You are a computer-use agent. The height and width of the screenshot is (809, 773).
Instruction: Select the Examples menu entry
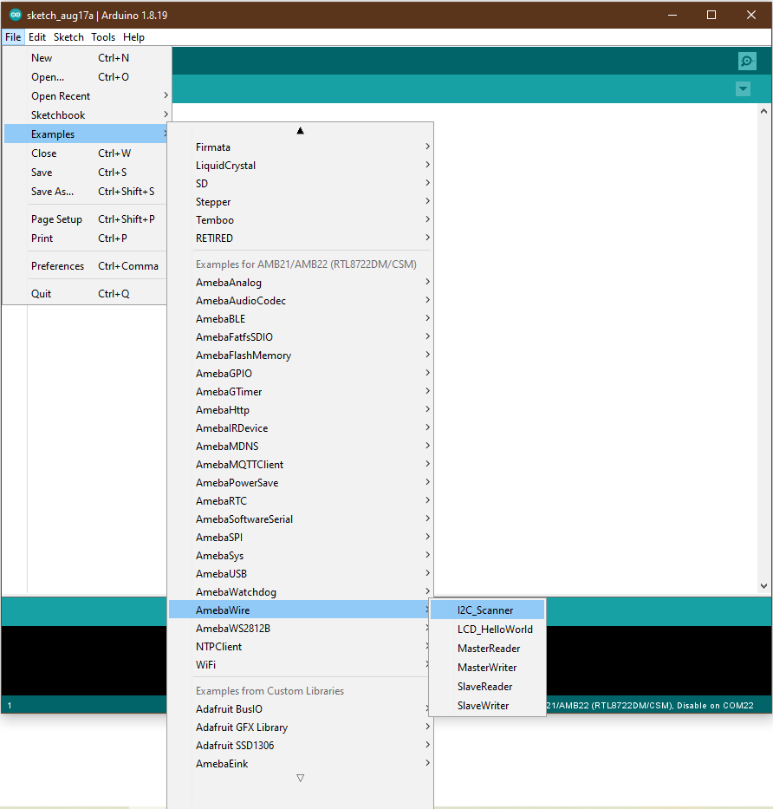coord(86,134)
